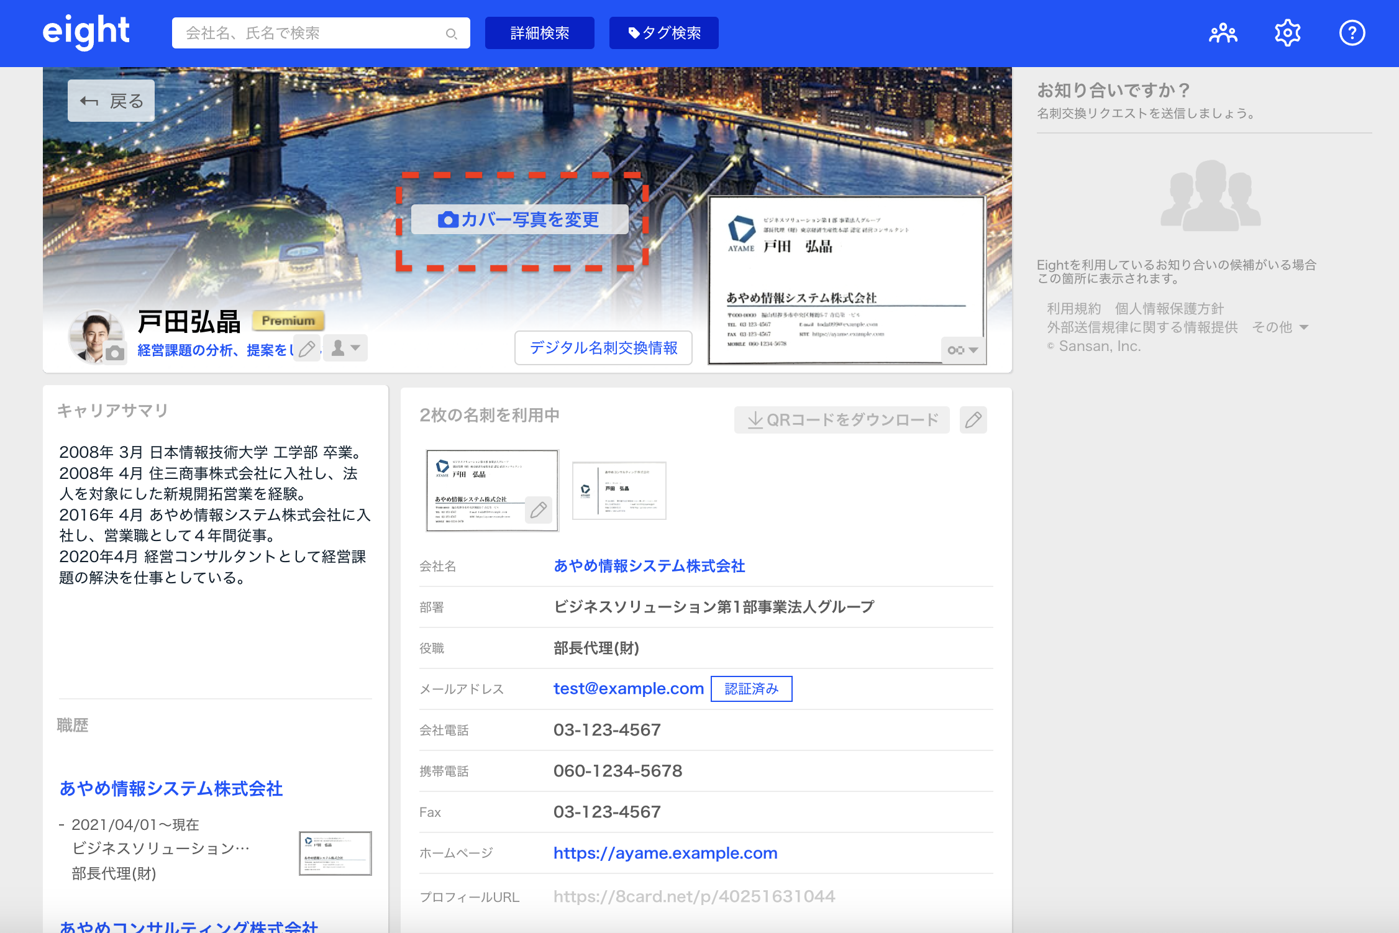Click camera icon on profile photo
Image resolution: width=1399 pixels, height=933 pixels.
114,353
